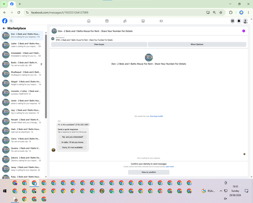Click the How to confirm button
The height and width of the screenshot is (203, 253).
(149, 172)
